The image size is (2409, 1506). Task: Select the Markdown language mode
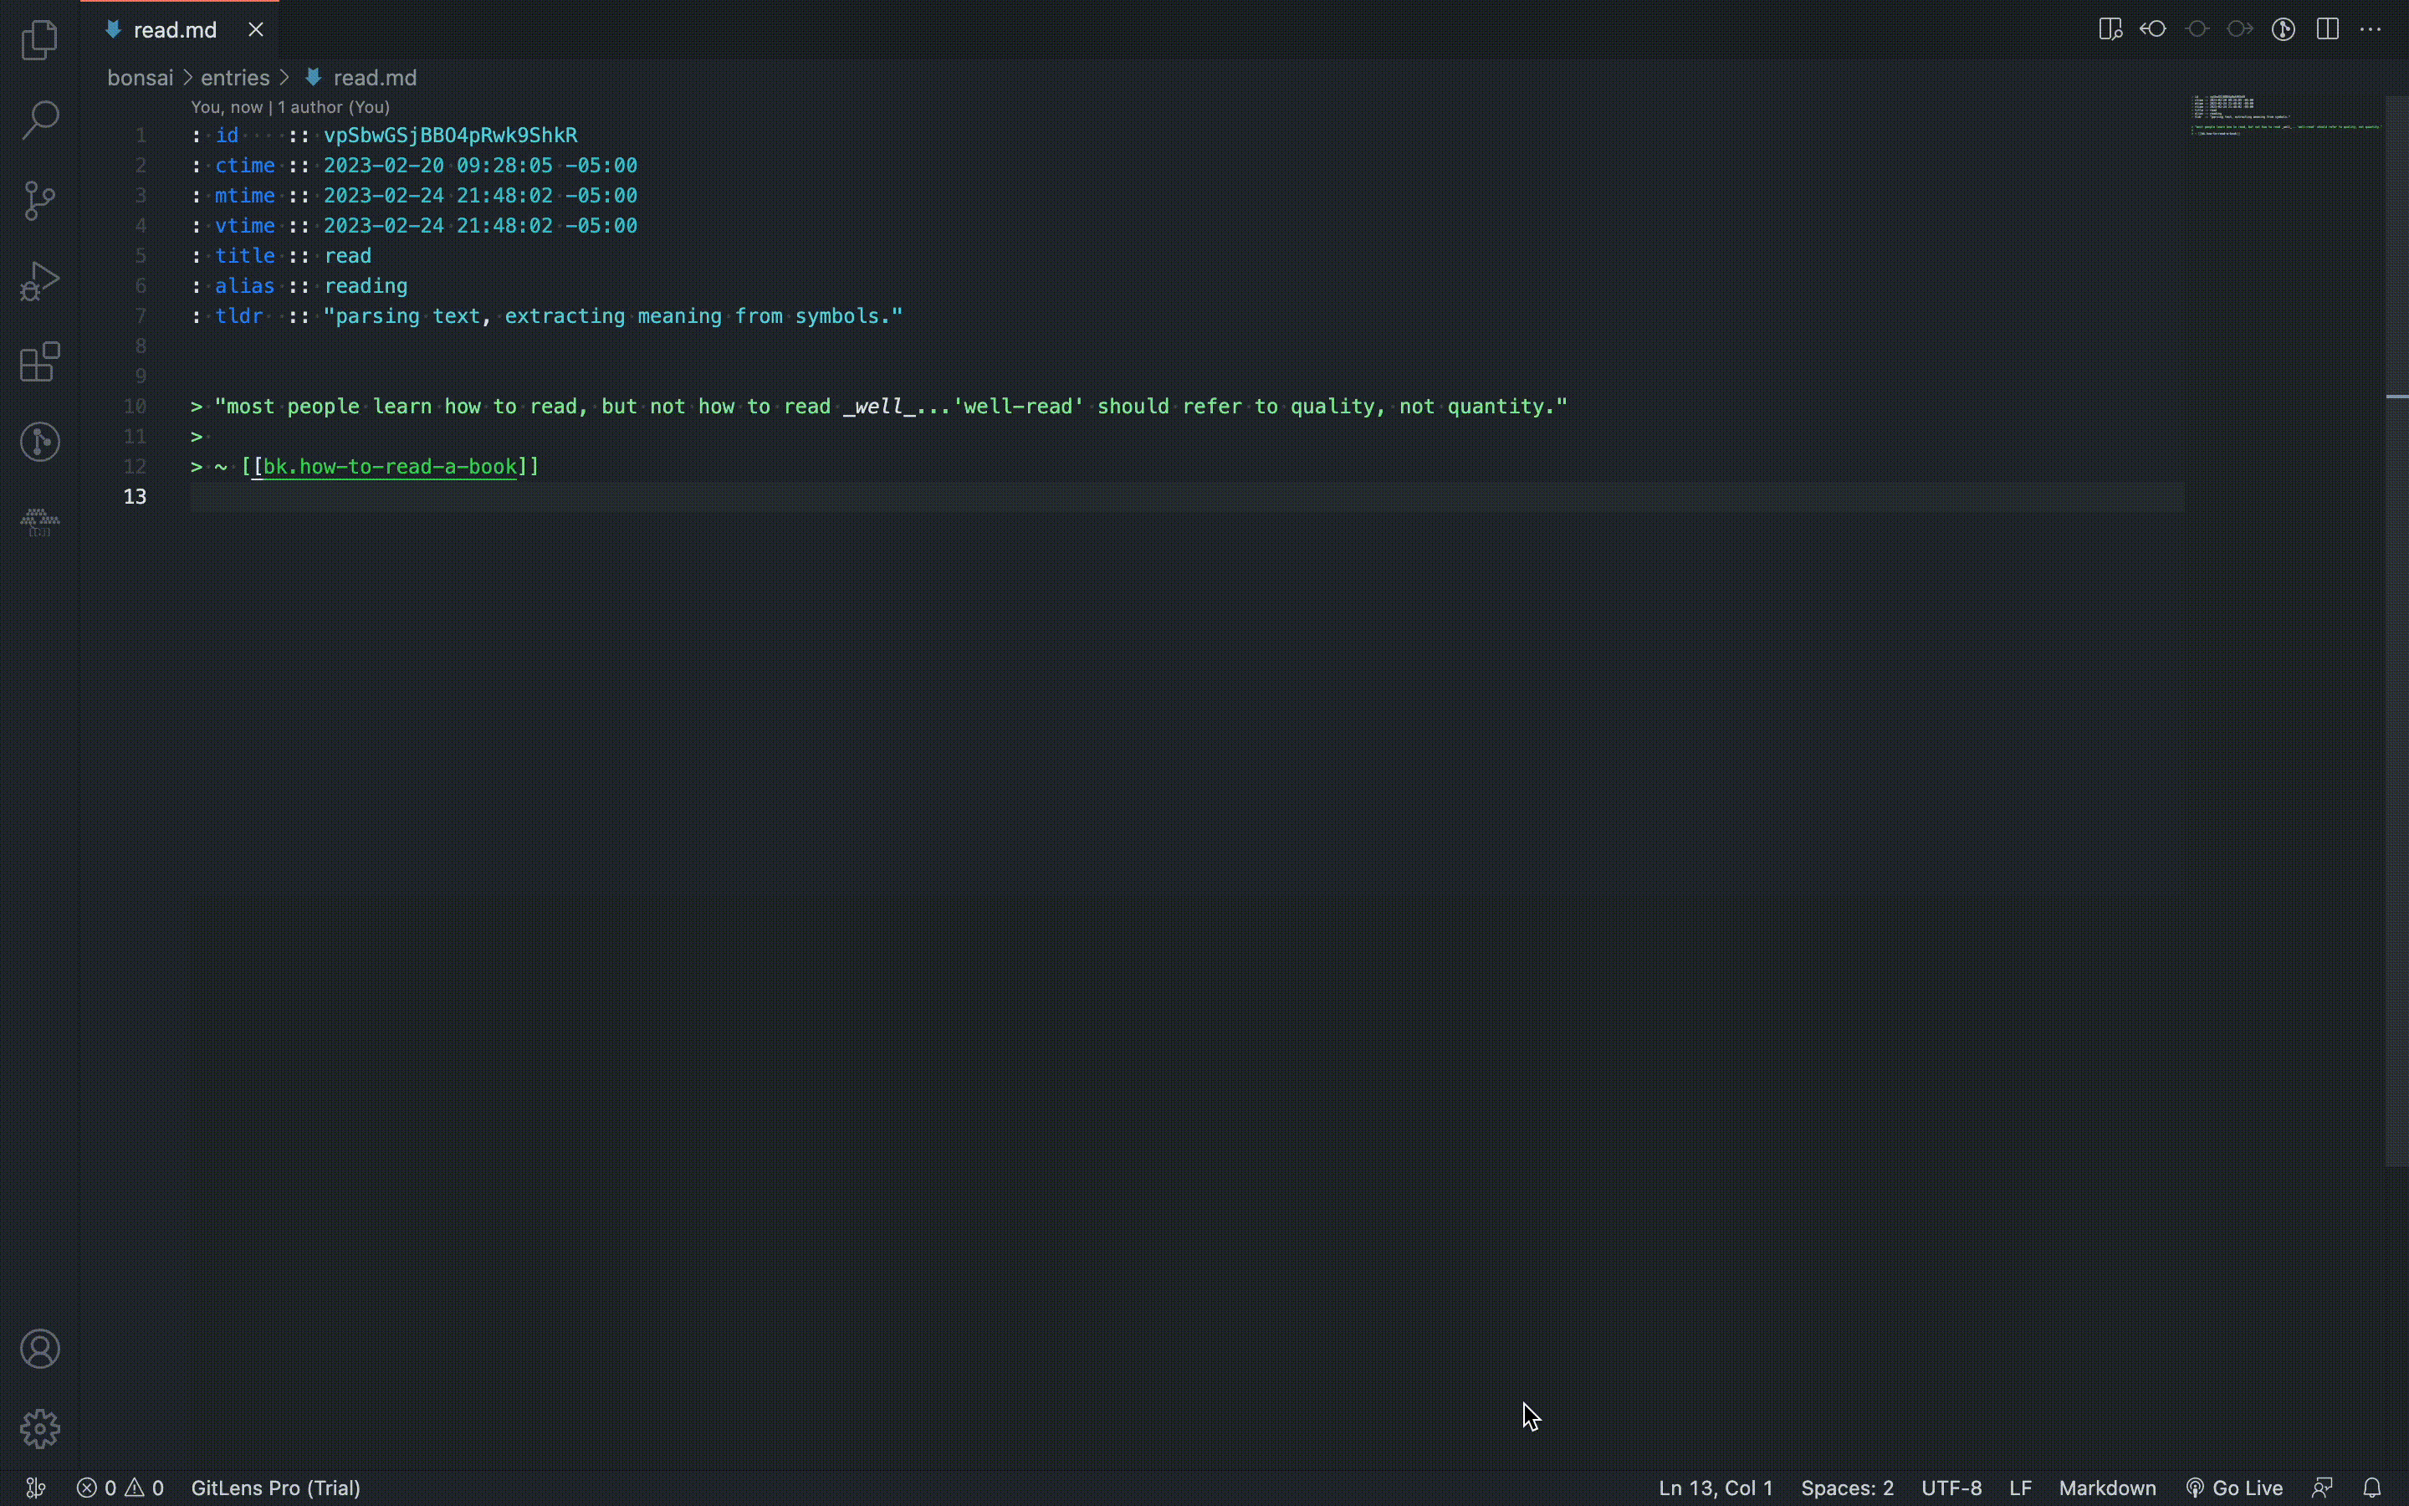(2107, 1488)
